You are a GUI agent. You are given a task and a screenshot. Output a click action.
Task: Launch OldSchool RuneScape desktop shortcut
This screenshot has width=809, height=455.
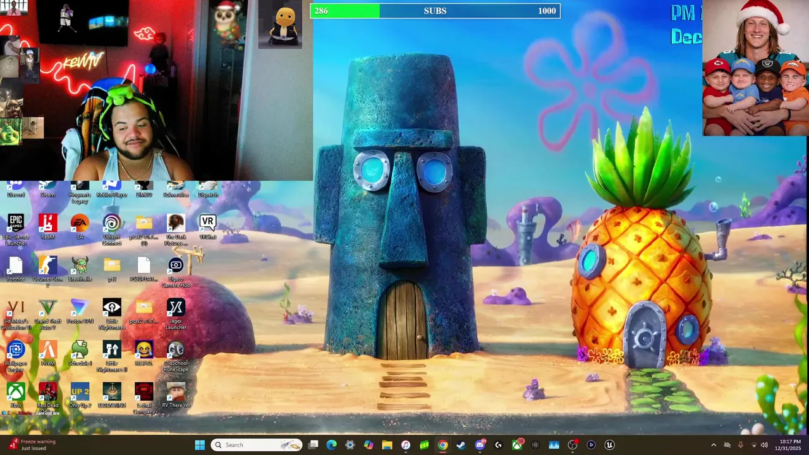click(x=176, y=357)
